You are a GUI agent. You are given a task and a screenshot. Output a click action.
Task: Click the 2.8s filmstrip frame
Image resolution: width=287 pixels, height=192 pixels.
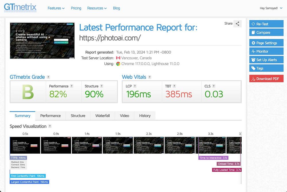pyautogui.click(x=180, y=145)
